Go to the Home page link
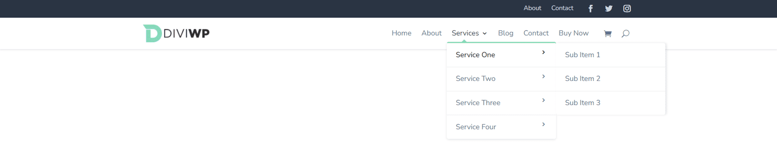 [x=401, y=33]
